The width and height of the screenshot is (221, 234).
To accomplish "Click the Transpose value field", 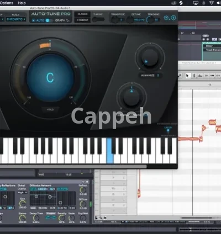I will click(x=121, y=19).
